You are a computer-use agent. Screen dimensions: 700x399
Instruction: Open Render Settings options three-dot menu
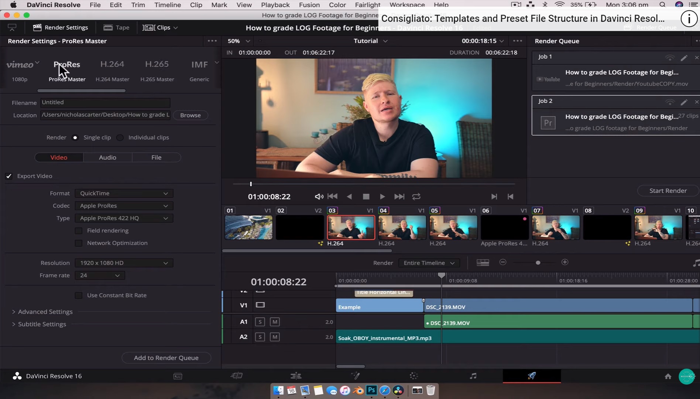(x=212, y=41)
